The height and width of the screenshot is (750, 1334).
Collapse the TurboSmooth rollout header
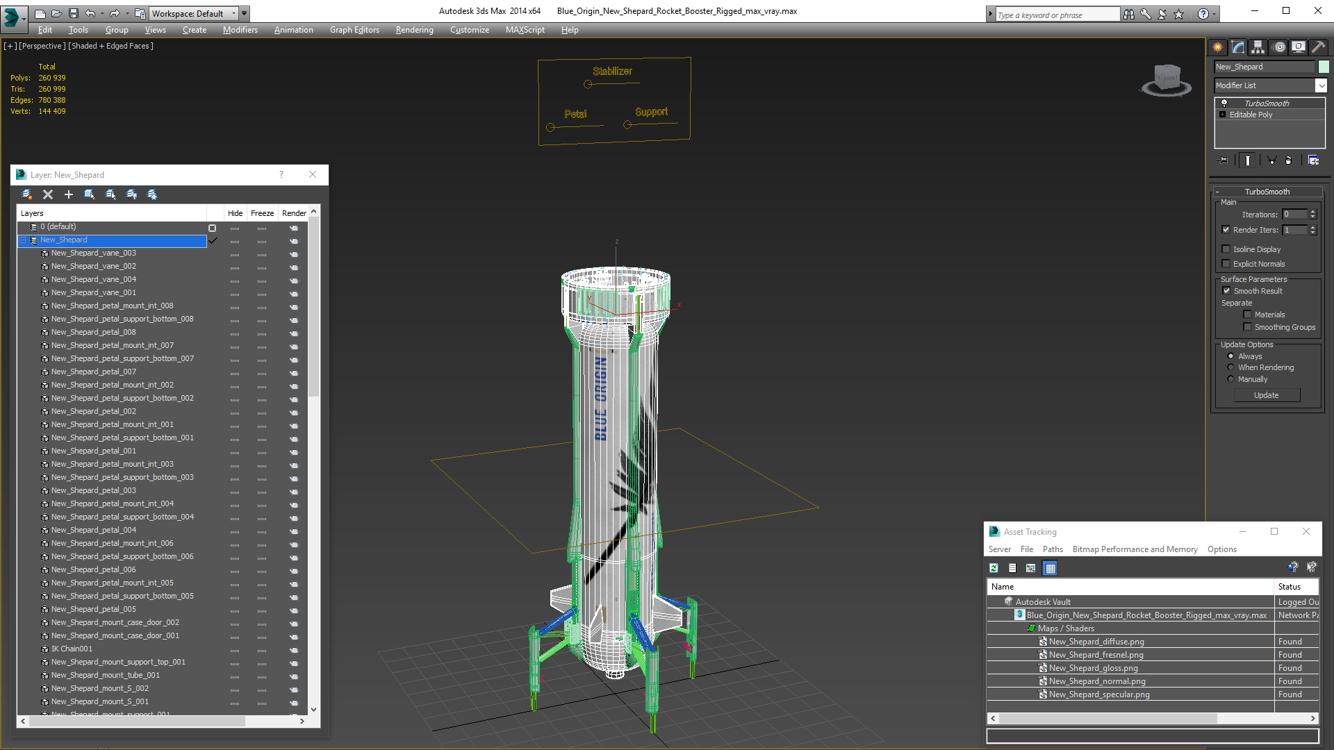(1267, 192)
